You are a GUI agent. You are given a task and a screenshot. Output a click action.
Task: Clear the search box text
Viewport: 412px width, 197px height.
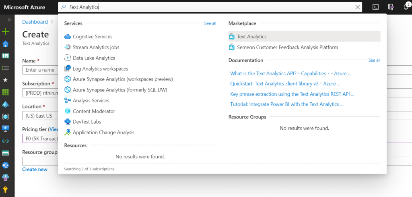point(358,7)
